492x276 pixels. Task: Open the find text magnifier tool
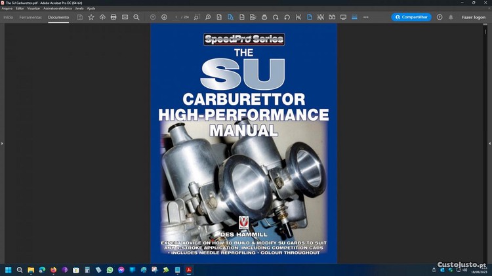pos(136,17)
